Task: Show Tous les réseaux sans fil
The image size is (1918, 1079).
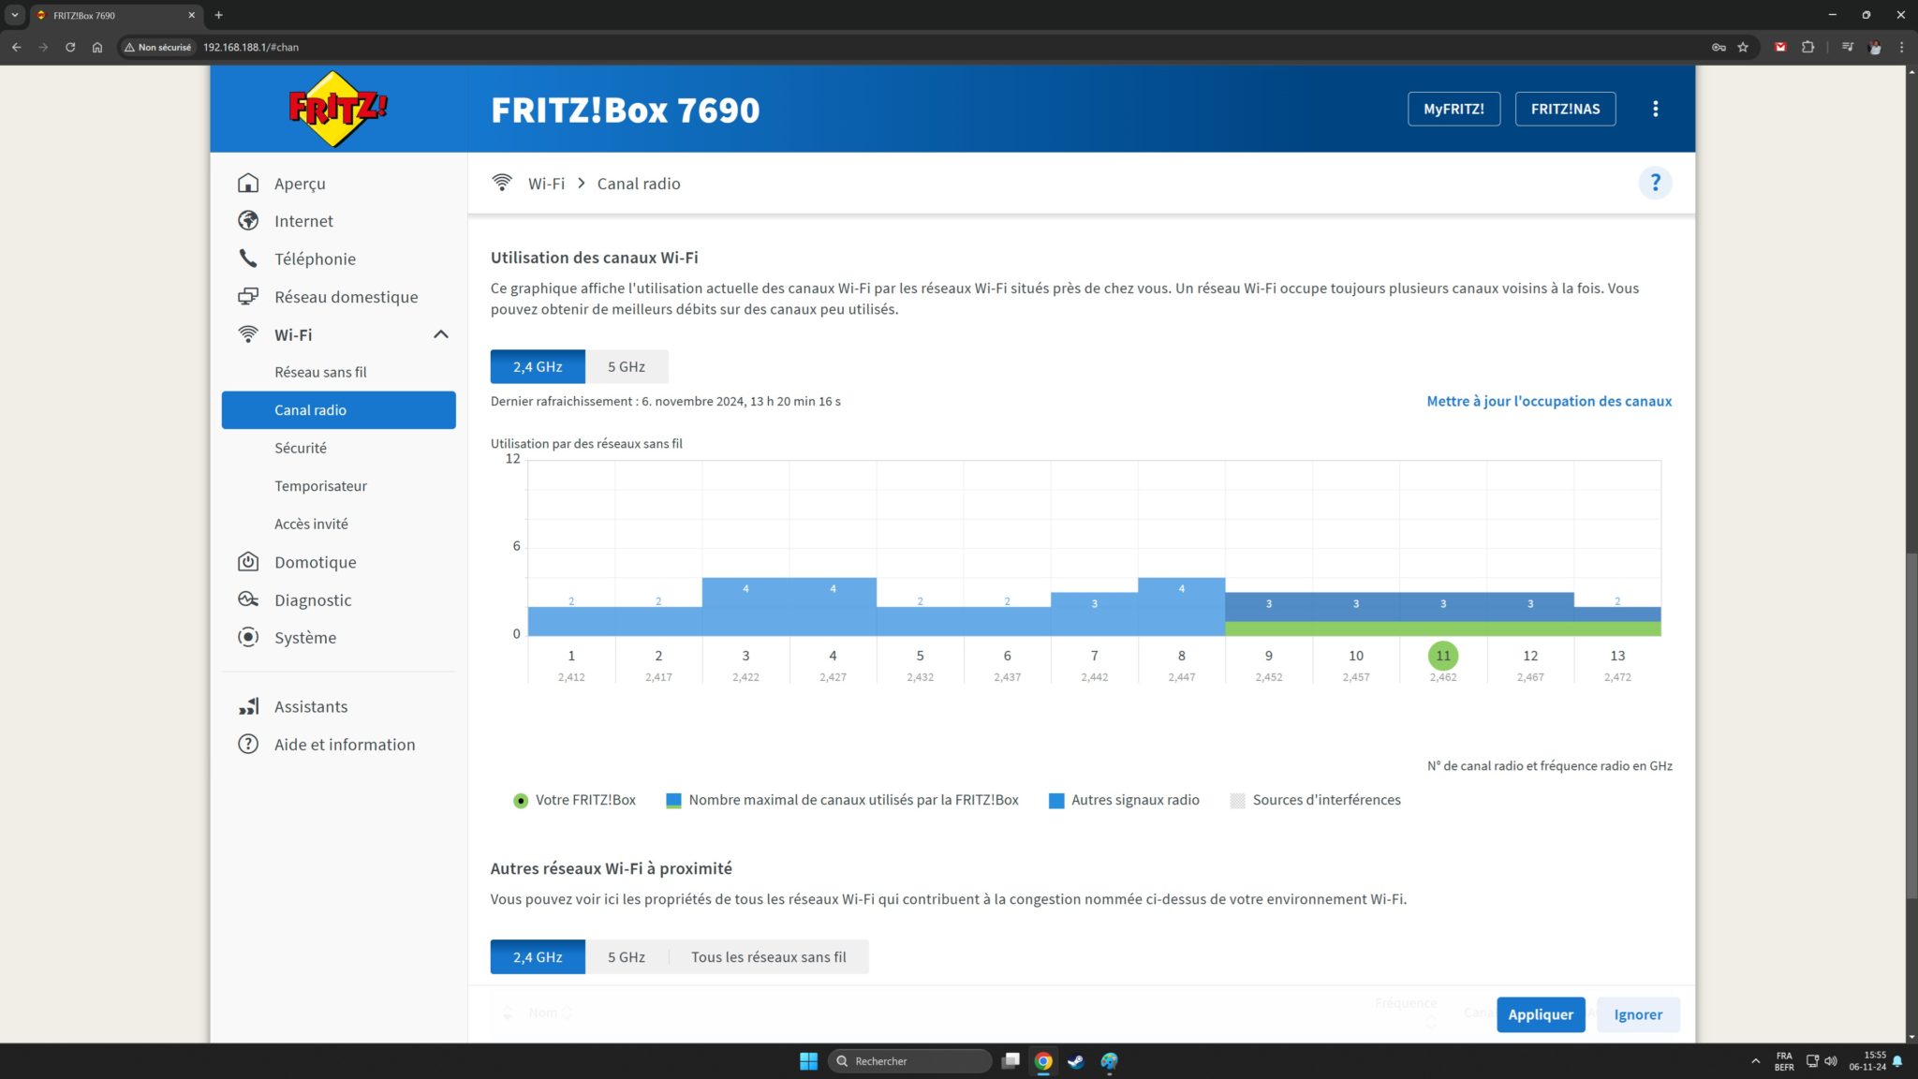Action: [769, 957]
